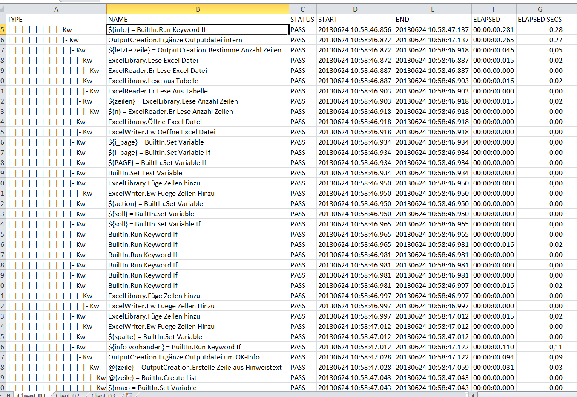Image resolution: width=577 pixels, height=397 pixels.
Task: Select cell with OutputCreation.Ergänze Outputdatei intern
Action: pyautogui.click(x=198, y=40)
